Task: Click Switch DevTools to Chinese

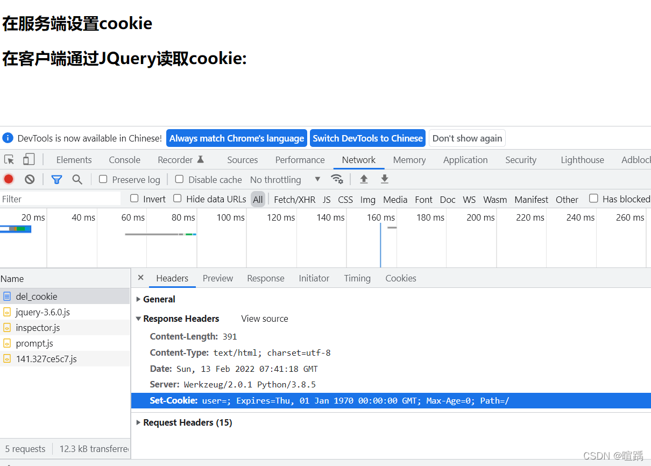Action: [368, 138]
